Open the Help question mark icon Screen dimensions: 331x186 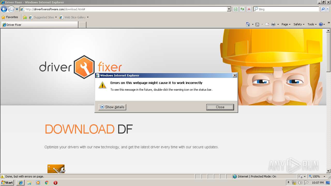(x=321, y=24)
